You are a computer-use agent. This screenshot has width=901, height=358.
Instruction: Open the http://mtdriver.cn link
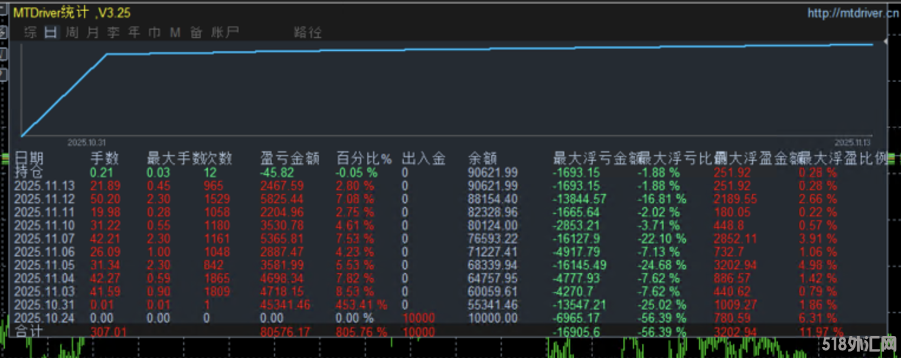coord(853,13)
